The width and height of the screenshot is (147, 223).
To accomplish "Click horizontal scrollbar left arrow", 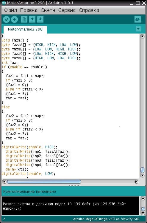I will pyautogui.click(x=4, y=181).
